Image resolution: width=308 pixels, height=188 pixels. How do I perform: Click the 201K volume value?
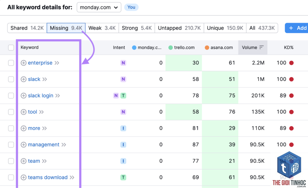tap(258, 96)
